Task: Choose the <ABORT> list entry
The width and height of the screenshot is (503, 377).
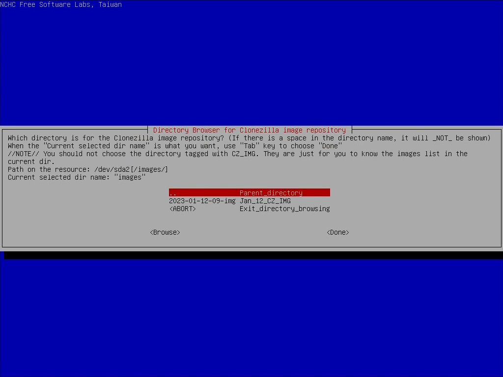Action: pos(182,209)
